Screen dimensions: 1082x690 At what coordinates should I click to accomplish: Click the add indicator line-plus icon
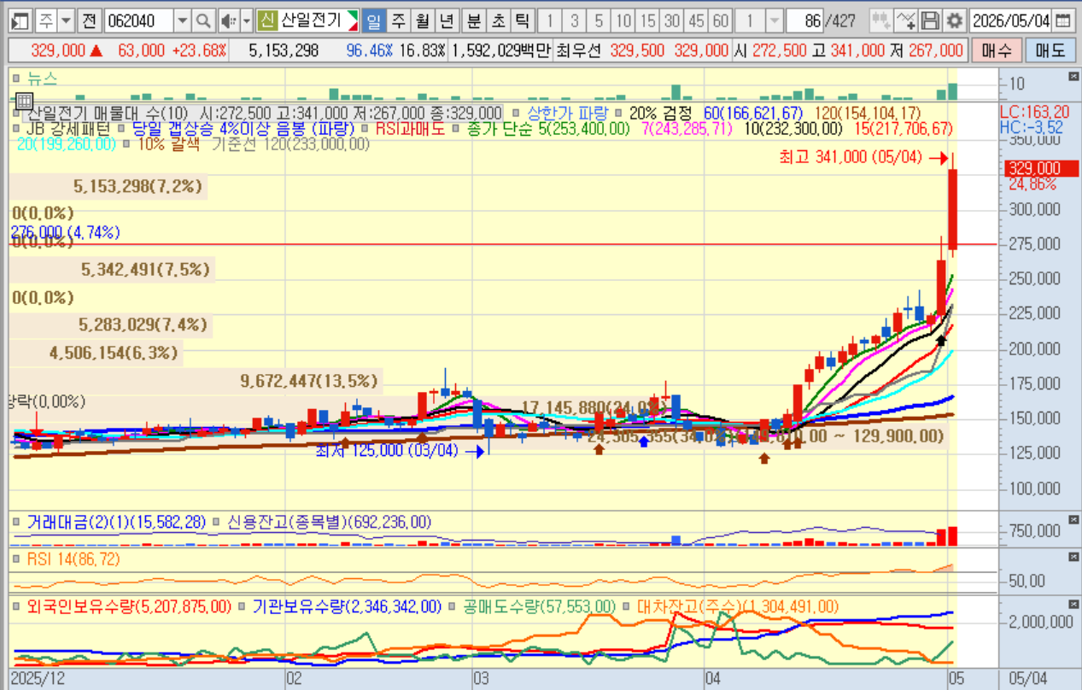[908, 20]
